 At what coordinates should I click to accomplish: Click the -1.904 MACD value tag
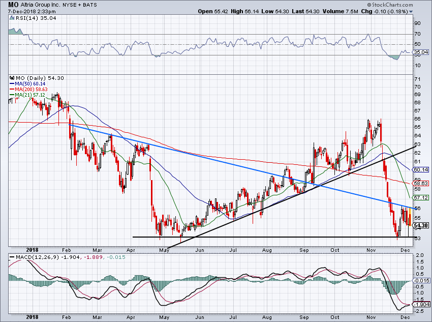(420, 304)
